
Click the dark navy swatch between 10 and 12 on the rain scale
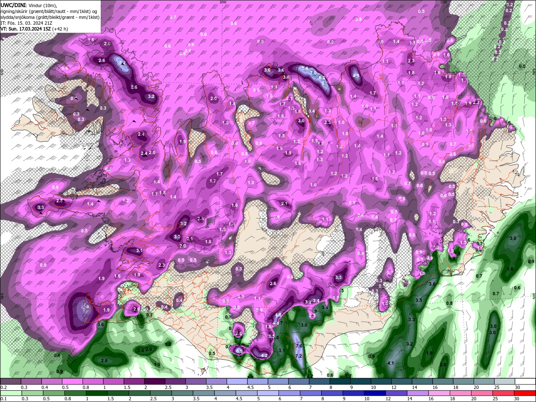tap(374, 393)
